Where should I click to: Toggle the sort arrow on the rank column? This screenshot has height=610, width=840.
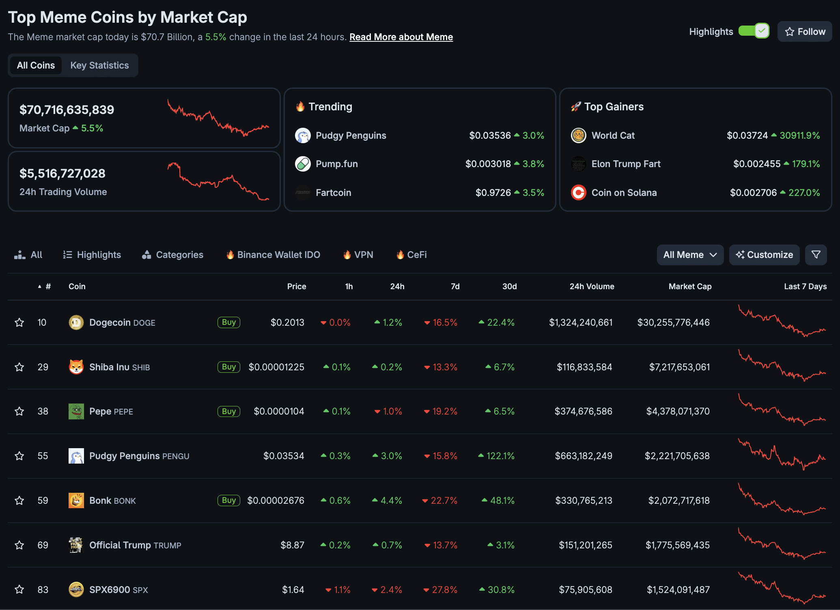(x=39, y=286)
